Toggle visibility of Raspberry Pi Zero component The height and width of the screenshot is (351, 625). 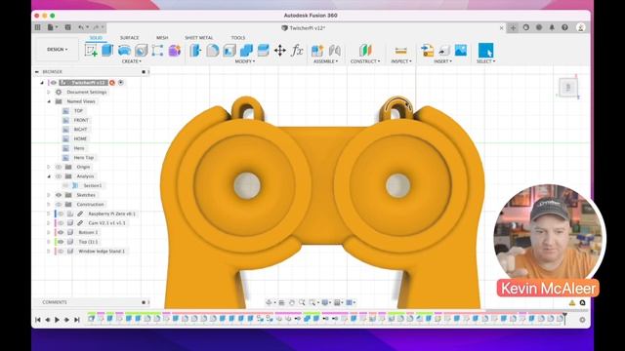tap(61, 214)
